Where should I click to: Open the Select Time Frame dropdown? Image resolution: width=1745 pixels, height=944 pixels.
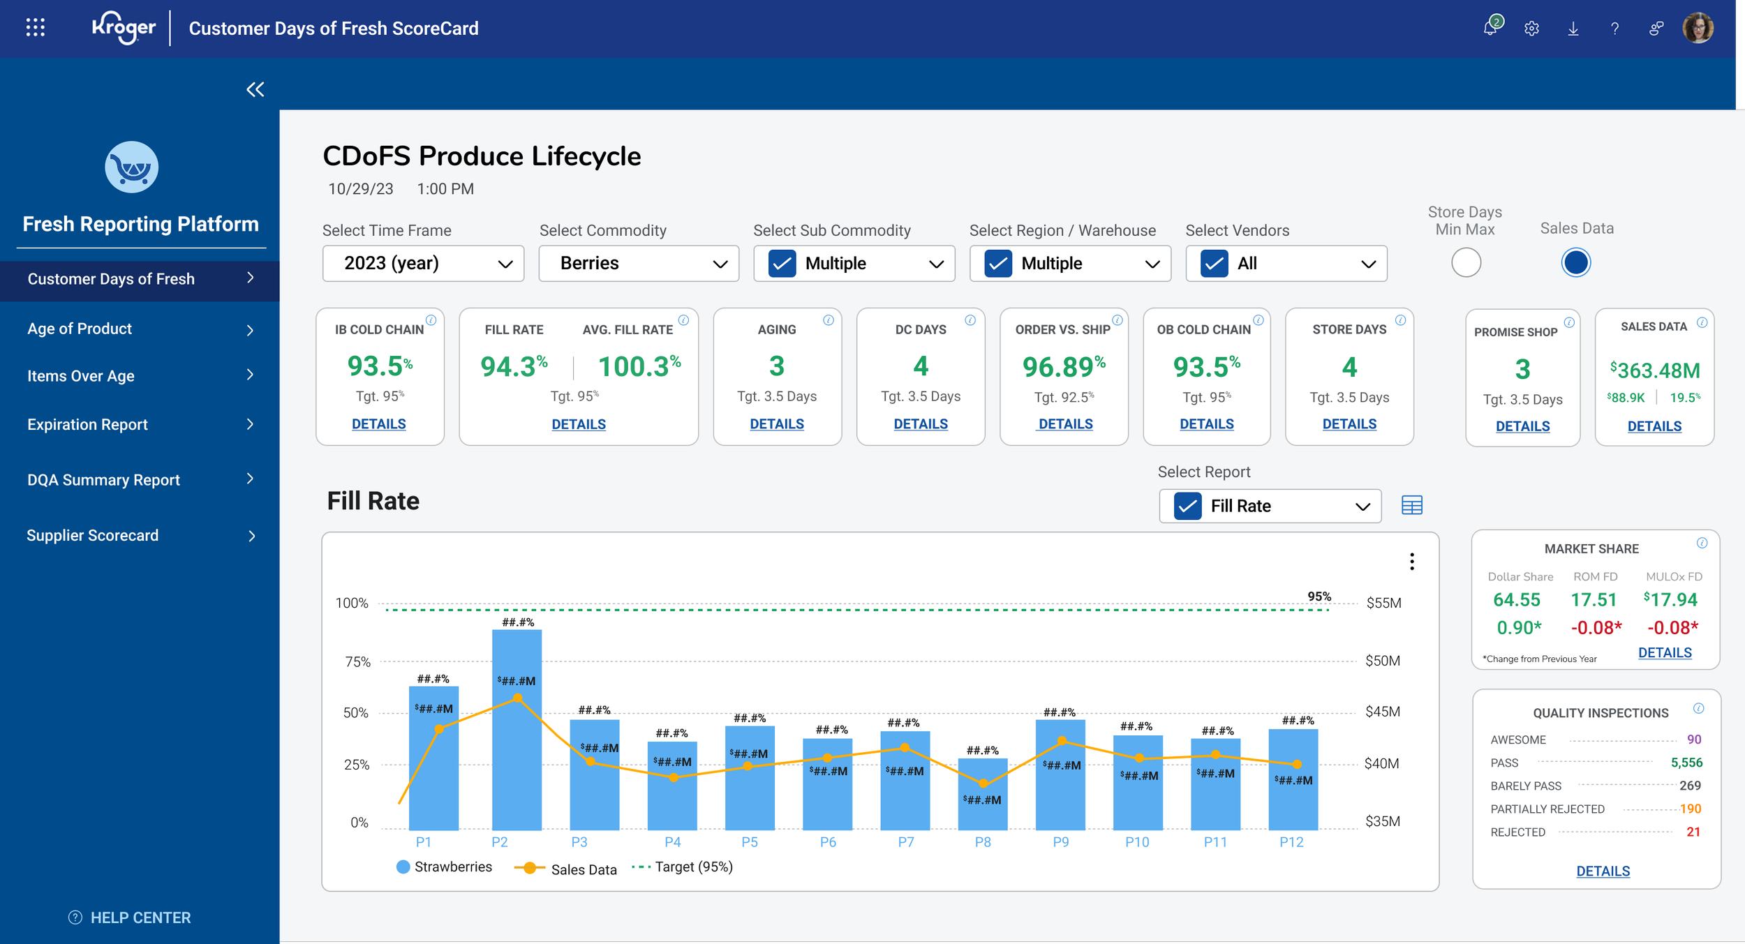424,264
